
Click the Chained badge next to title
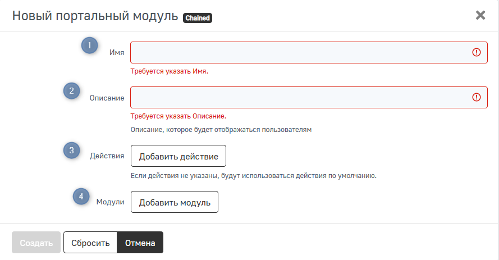(197, 18)
